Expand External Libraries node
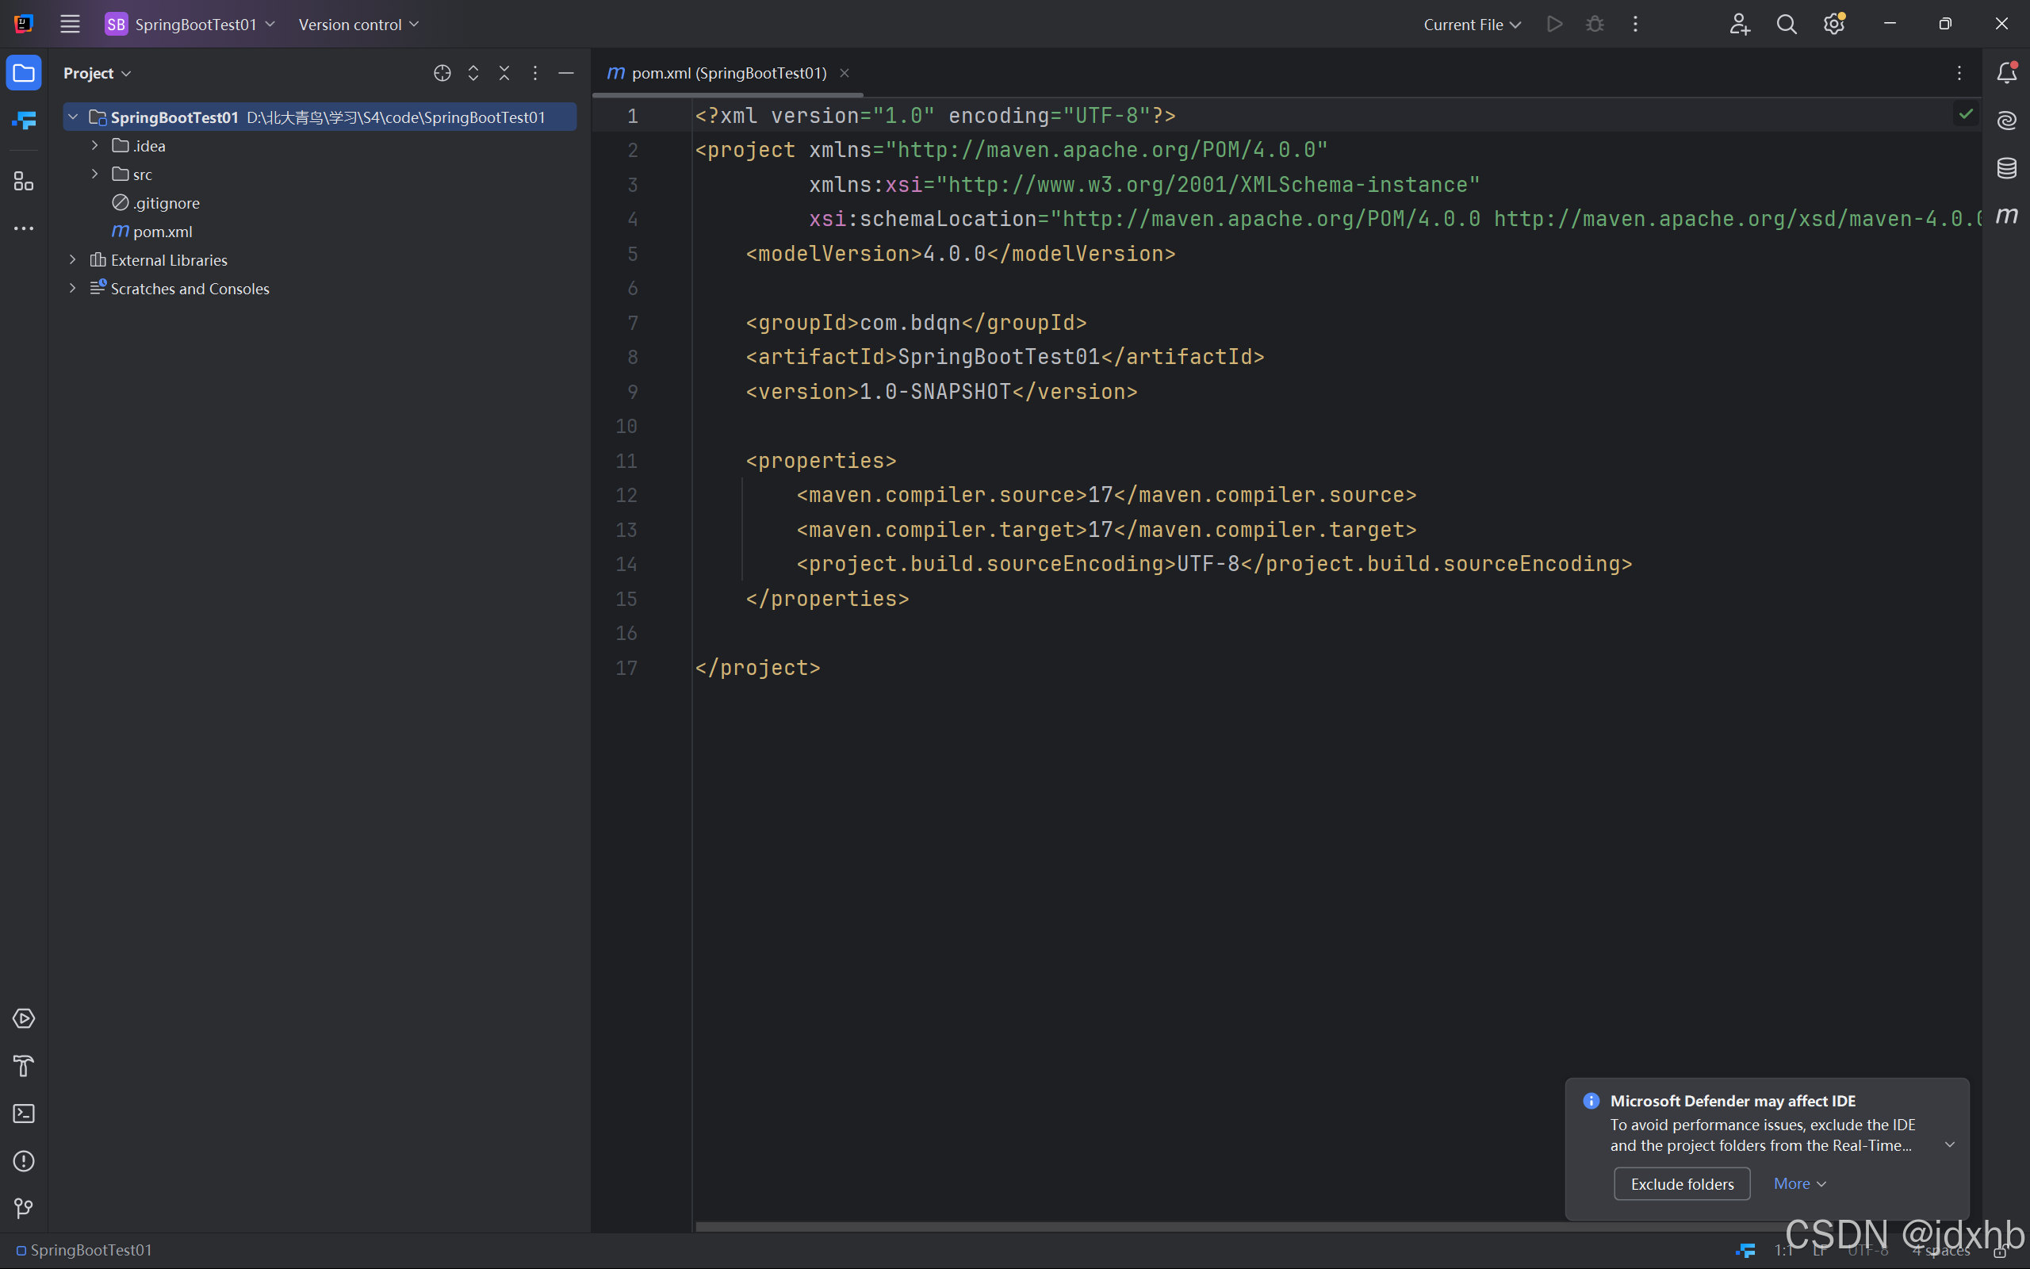This screenshot has width=2030, height=1269. pos(73,260)
